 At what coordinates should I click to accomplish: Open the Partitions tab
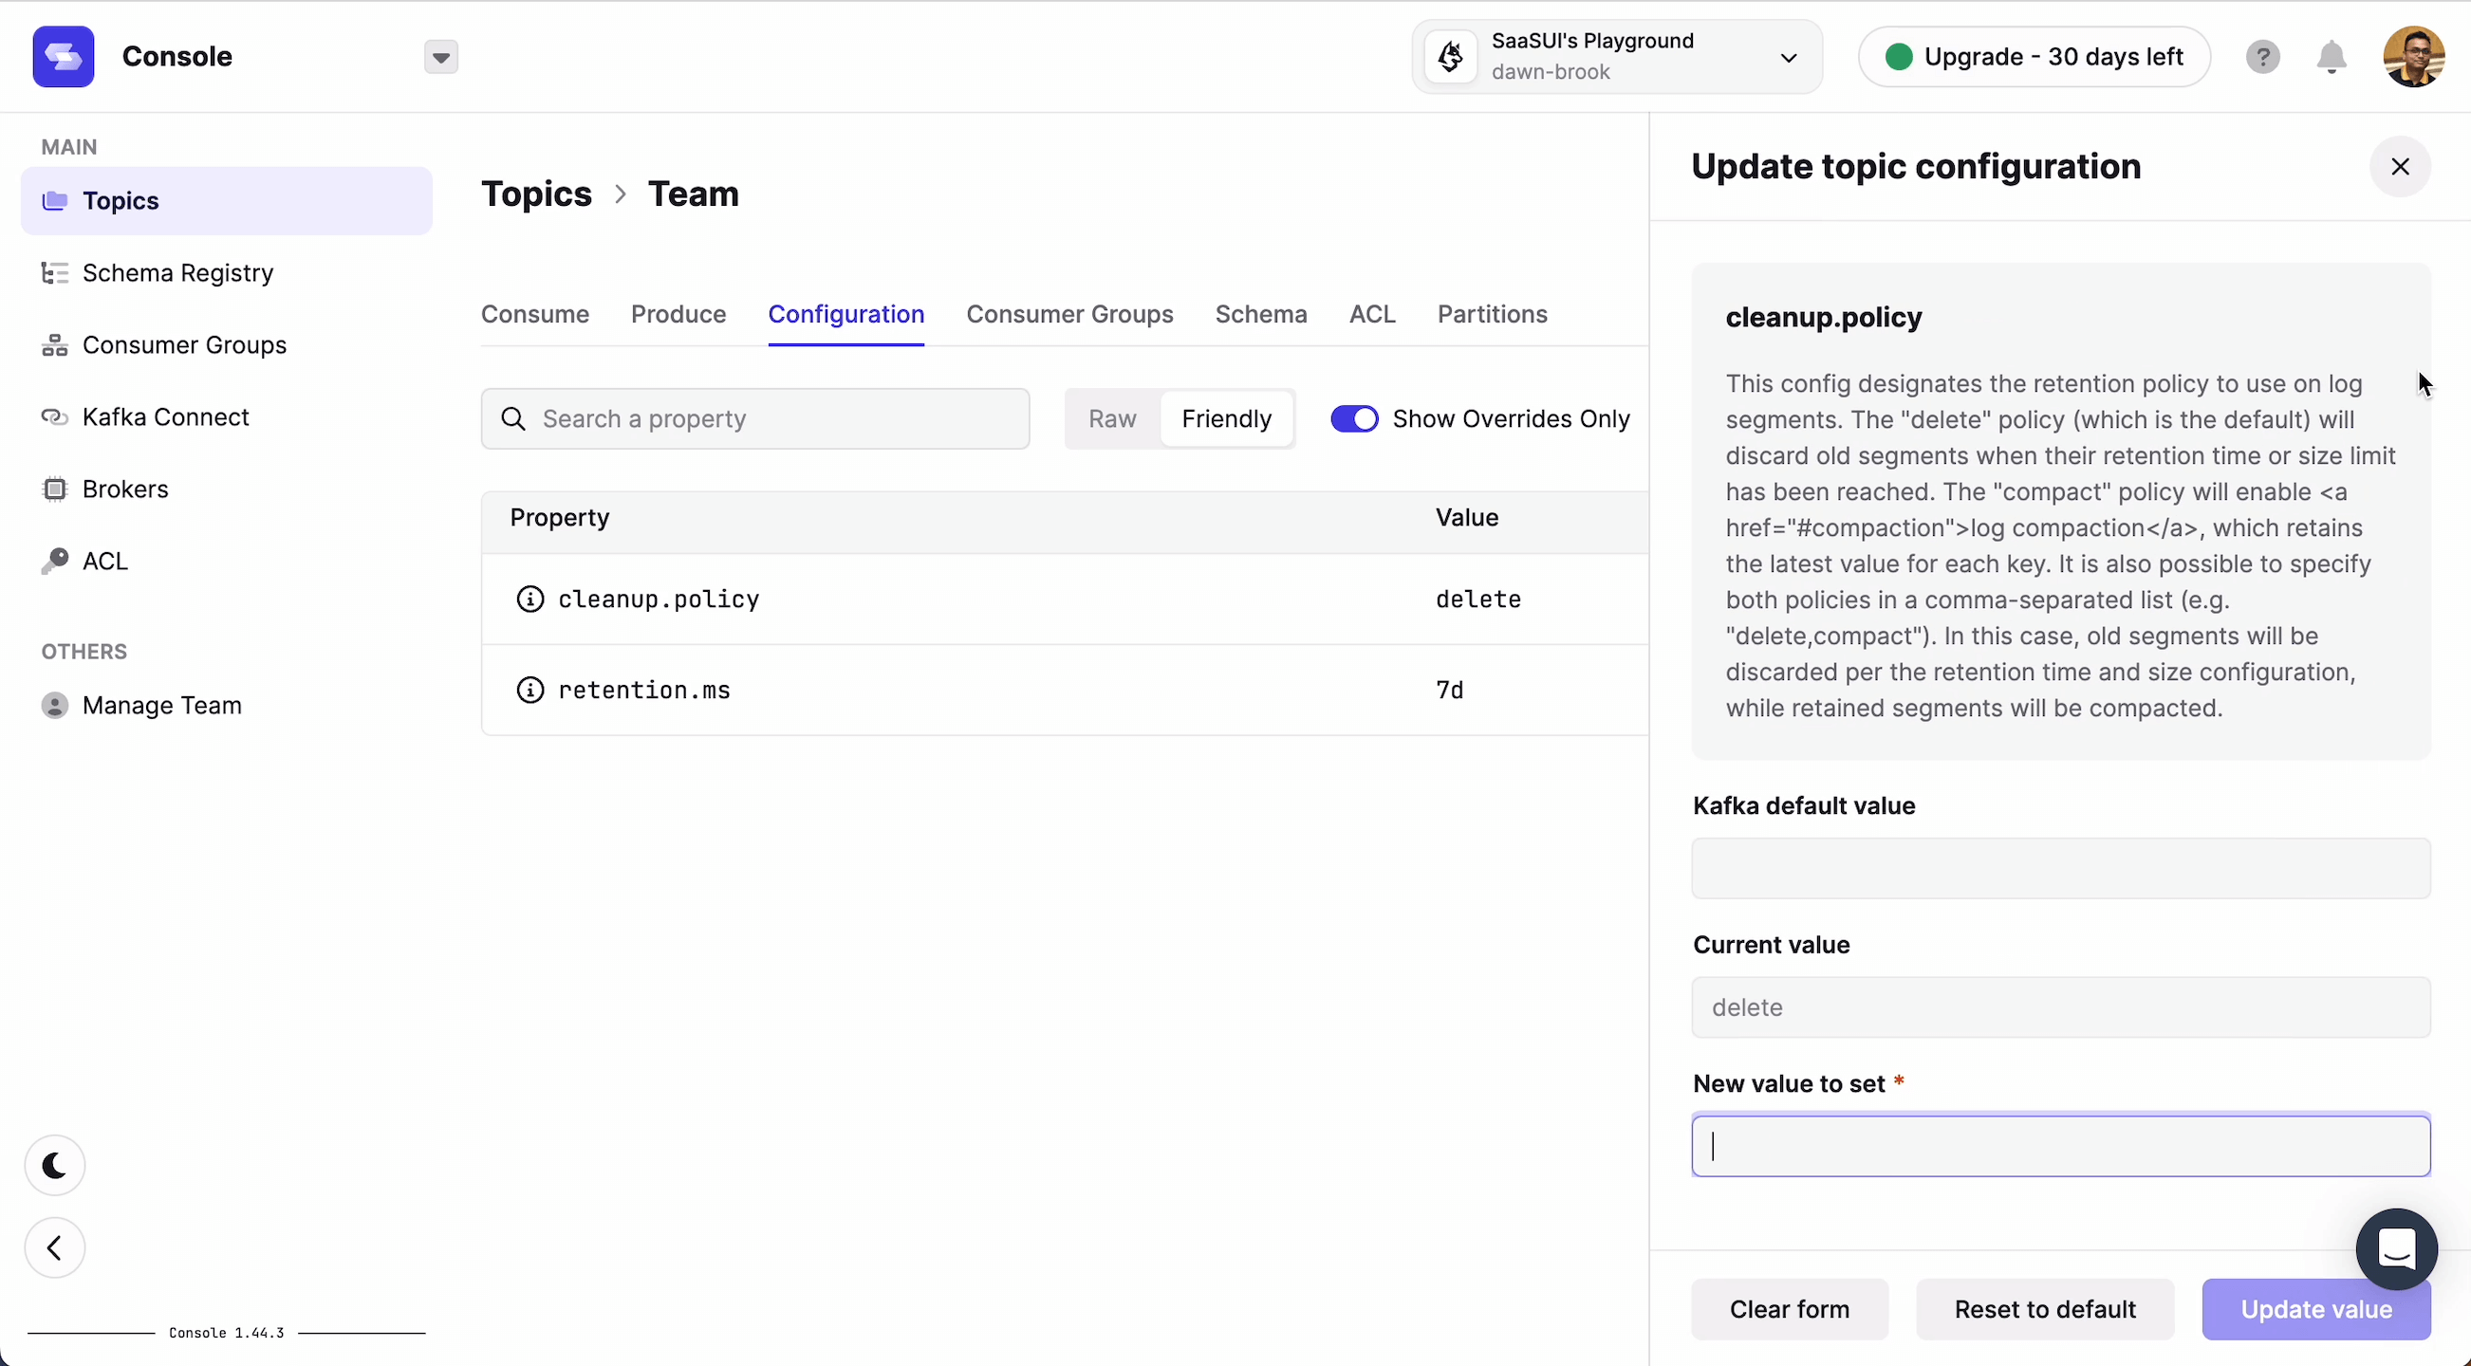pyautogui.click(x=1492, y=314)
